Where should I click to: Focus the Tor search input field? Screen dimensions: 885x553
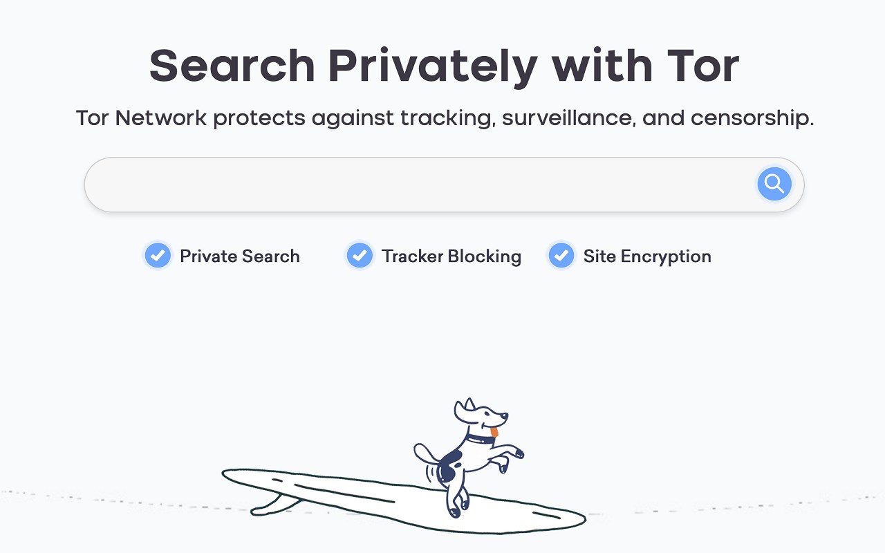pos(415,185)
